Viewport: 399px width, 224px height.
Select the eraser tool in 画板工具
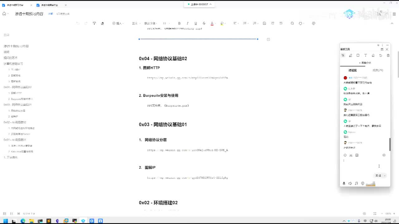point(373,55)
